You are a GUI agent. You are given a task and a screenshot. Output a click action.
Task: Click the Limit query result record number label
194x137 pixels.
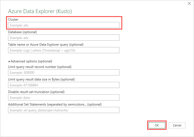[40, 67]
